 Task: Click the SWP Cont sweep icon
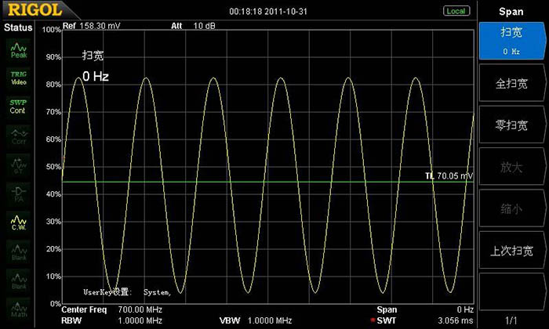tap(18, 107)
